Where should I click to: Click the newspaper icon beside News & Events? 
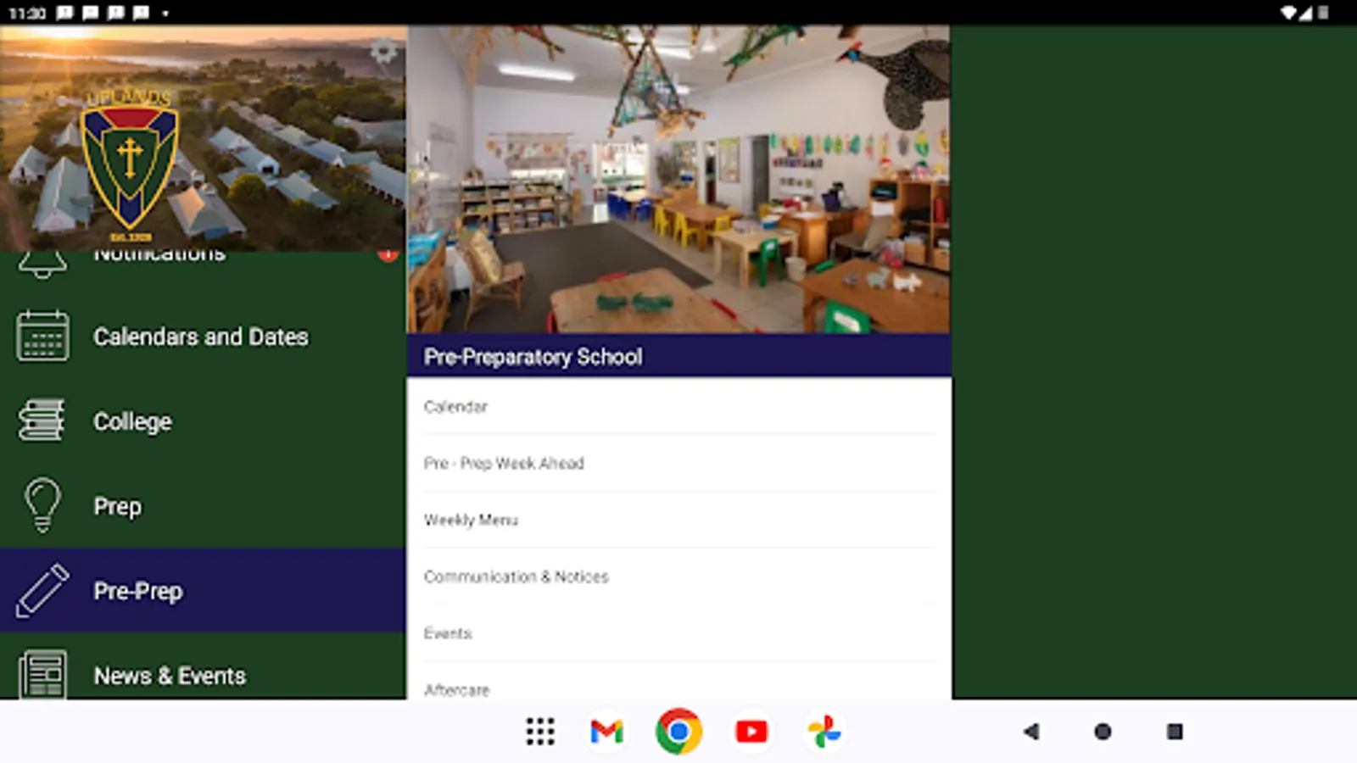[x=42, y=671]
